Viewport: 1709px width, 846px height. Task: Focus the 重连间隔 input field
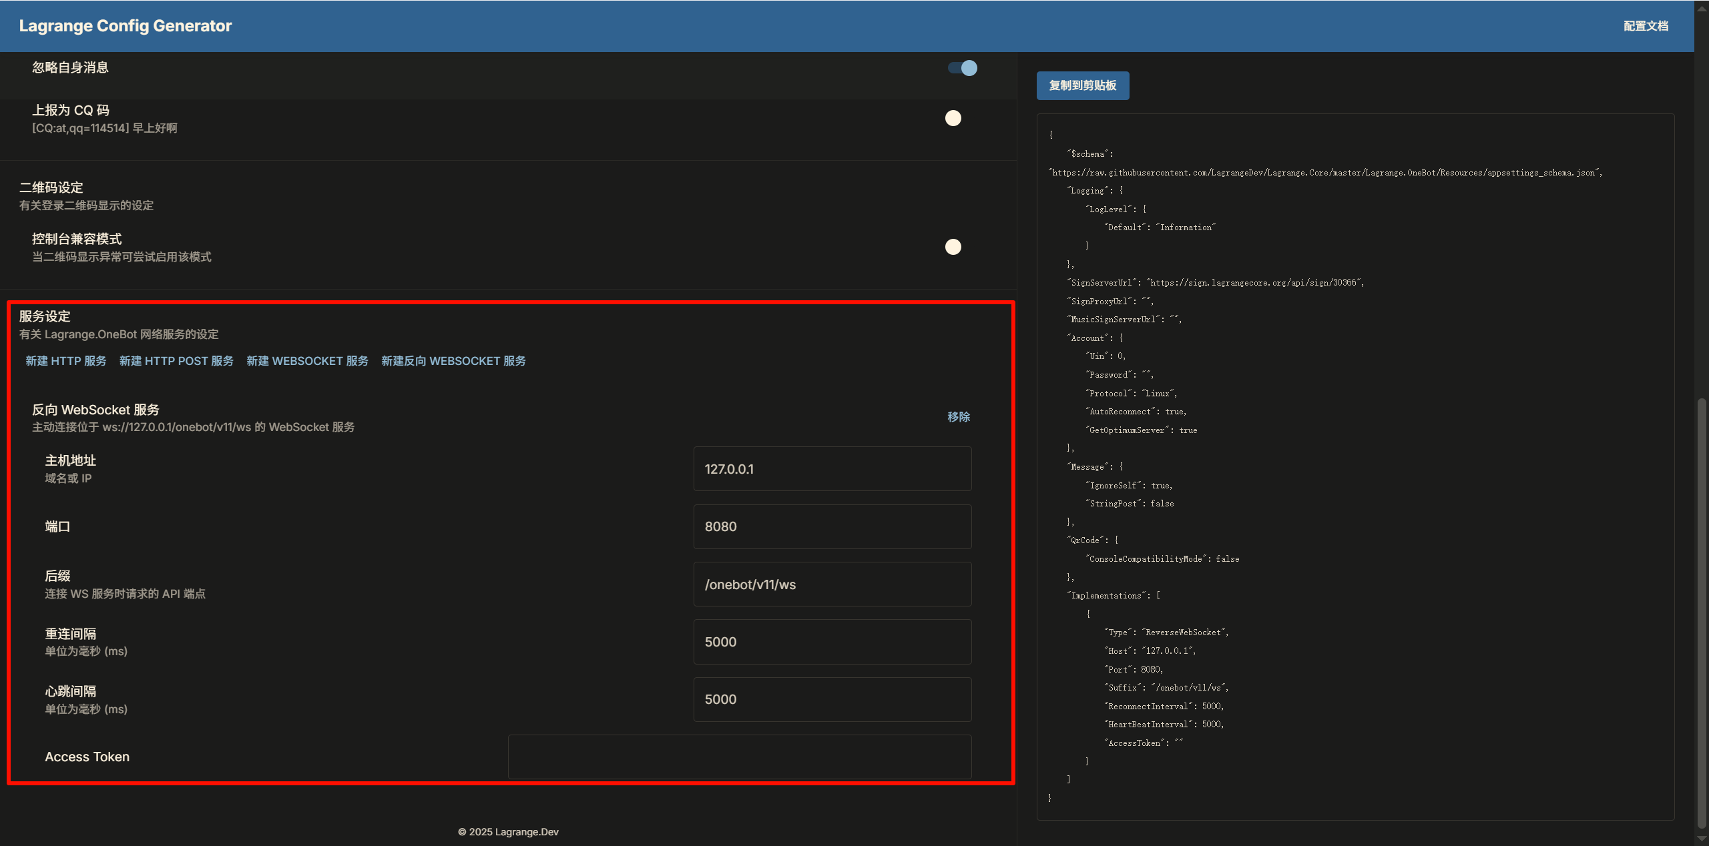pos(832,642)
